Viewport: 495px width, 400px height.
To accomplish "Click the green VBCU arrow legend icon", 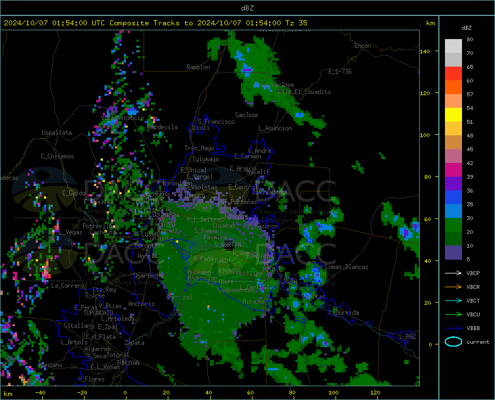I will (x=453, y=315).
